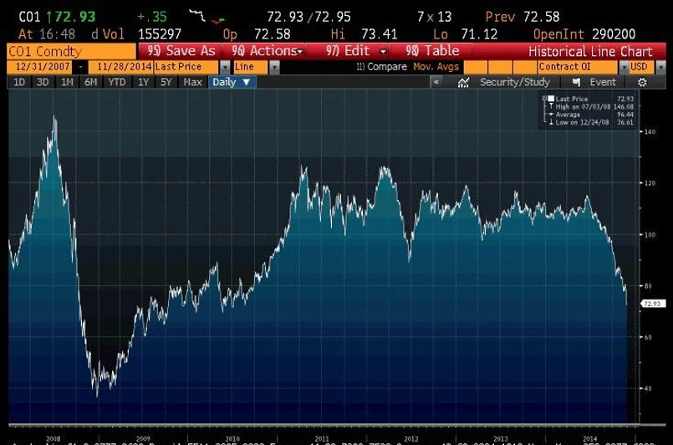
Task: Click the Low marker icon in legend
Action: (x=552, y=122)
